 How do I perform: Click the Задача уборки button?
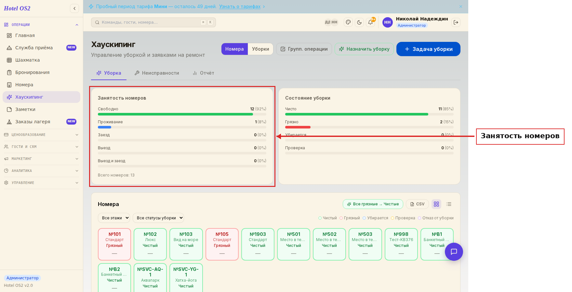click(428, 49)
